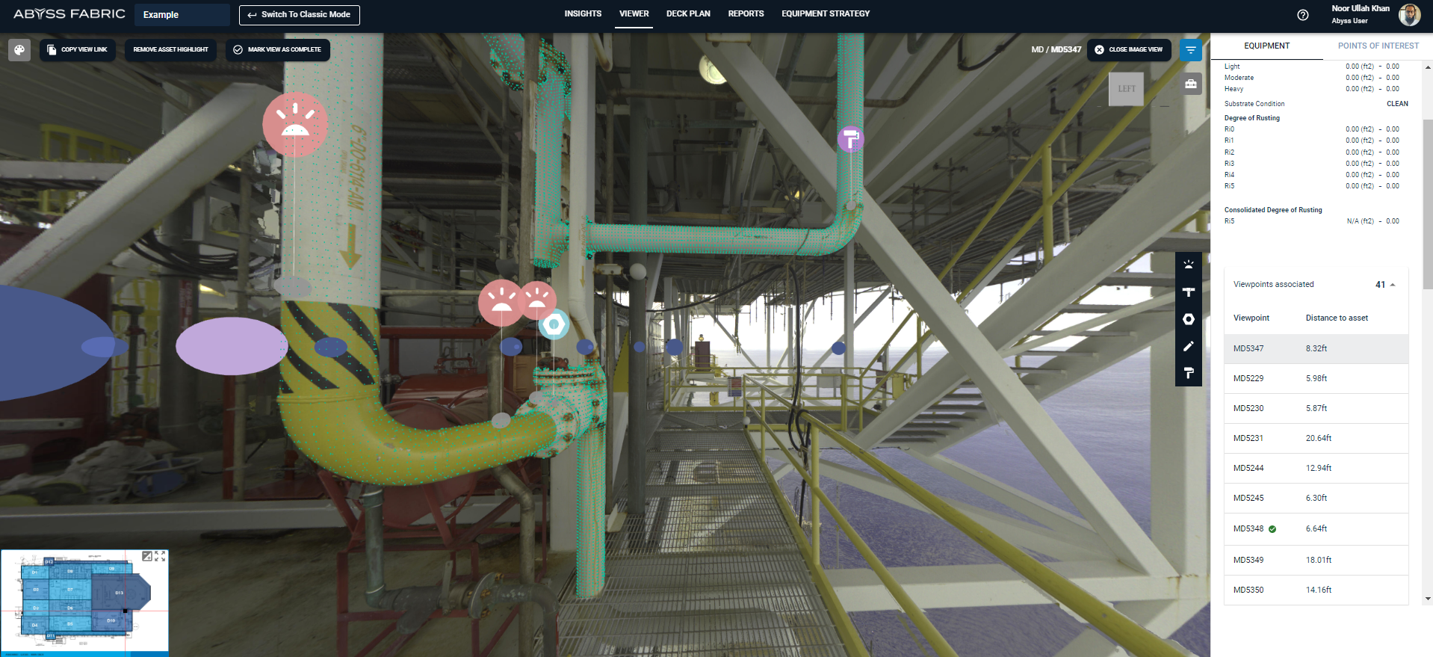Screen dimensions: 1433x657
Task: Open the color palette settings icon
Action: pos(19,50)
